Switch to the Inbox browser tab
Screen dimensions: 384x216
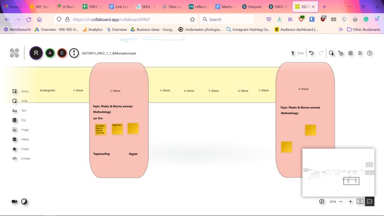[13, 7]
